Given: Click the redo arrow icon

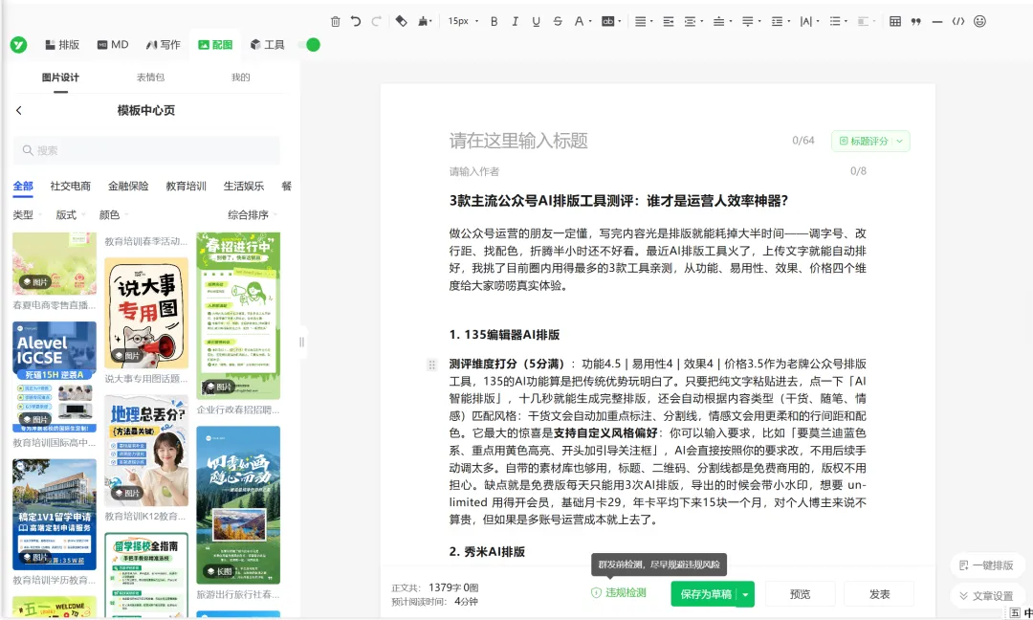Looking at the screenshot, I should (x=376, y=21).
